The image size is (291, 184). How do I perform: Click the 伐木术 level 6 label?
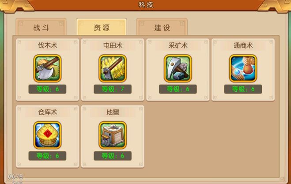[x=47, y=89]
